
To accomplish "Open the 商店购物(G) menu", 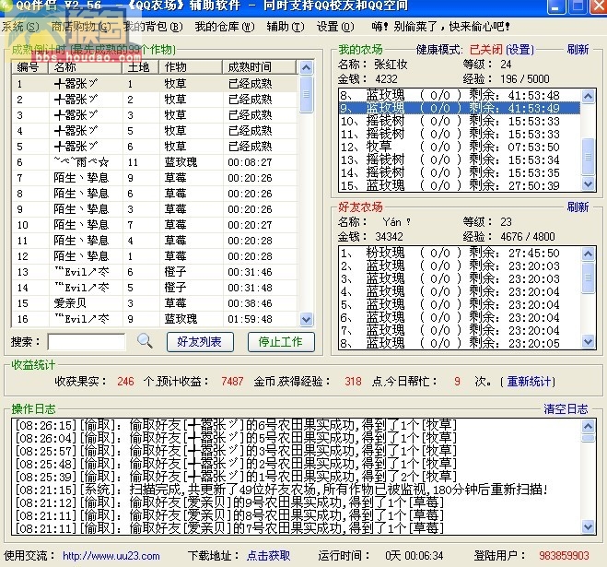I will pyautogui.click(x=81, y=27).
